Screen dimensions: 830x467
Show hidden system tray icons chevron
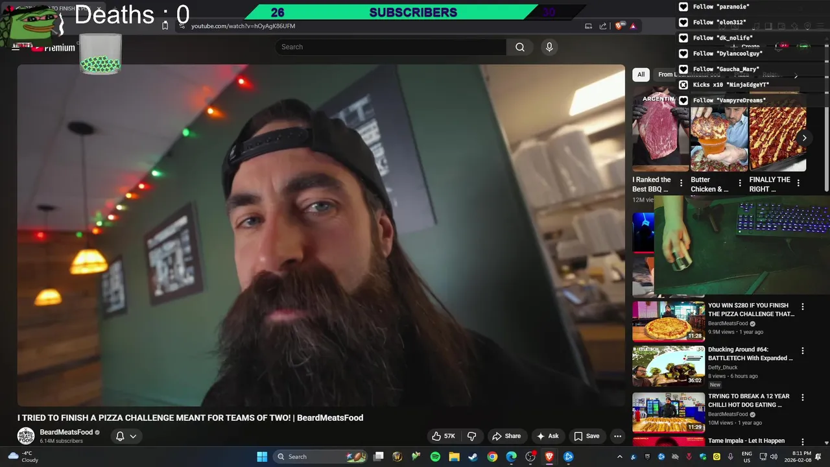(619, 457)
